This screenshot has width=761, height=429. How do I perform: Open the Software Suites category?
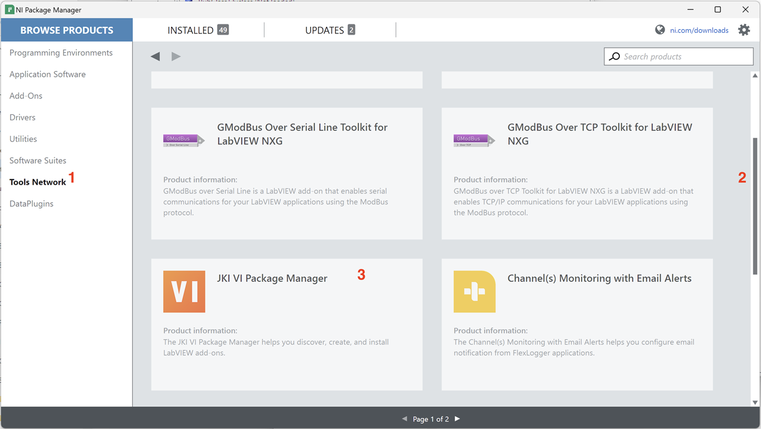pyautogui.click(x=38, y=160)
